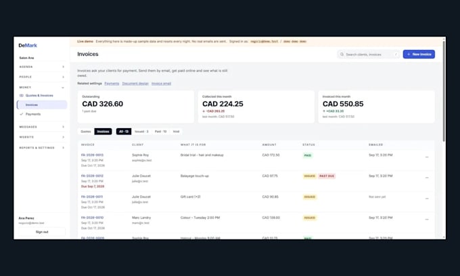
Task: Open invoice FA-2026-0011
Action: 92,196
